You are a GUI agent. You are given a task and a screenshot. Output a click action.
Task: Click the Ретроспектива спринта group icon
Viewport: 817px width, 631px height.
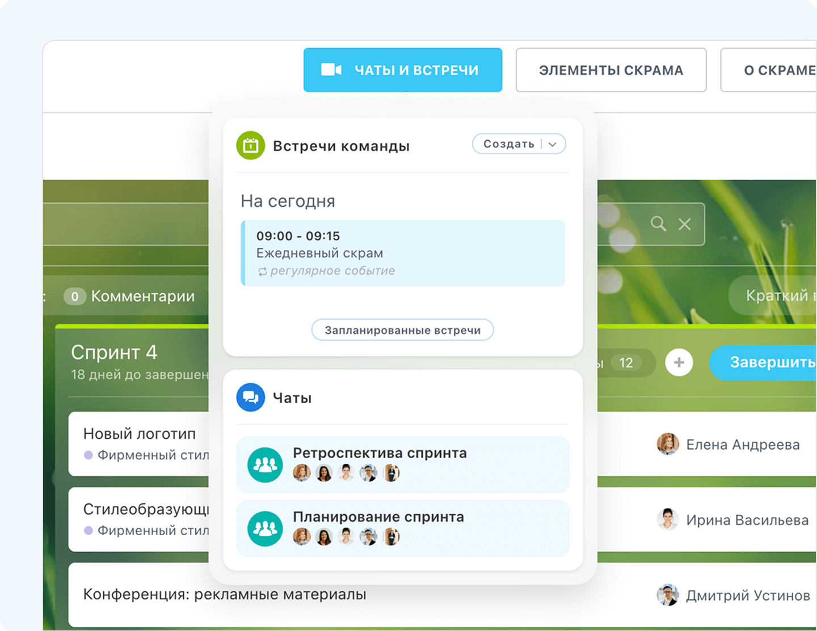click(x=265, y=465)
